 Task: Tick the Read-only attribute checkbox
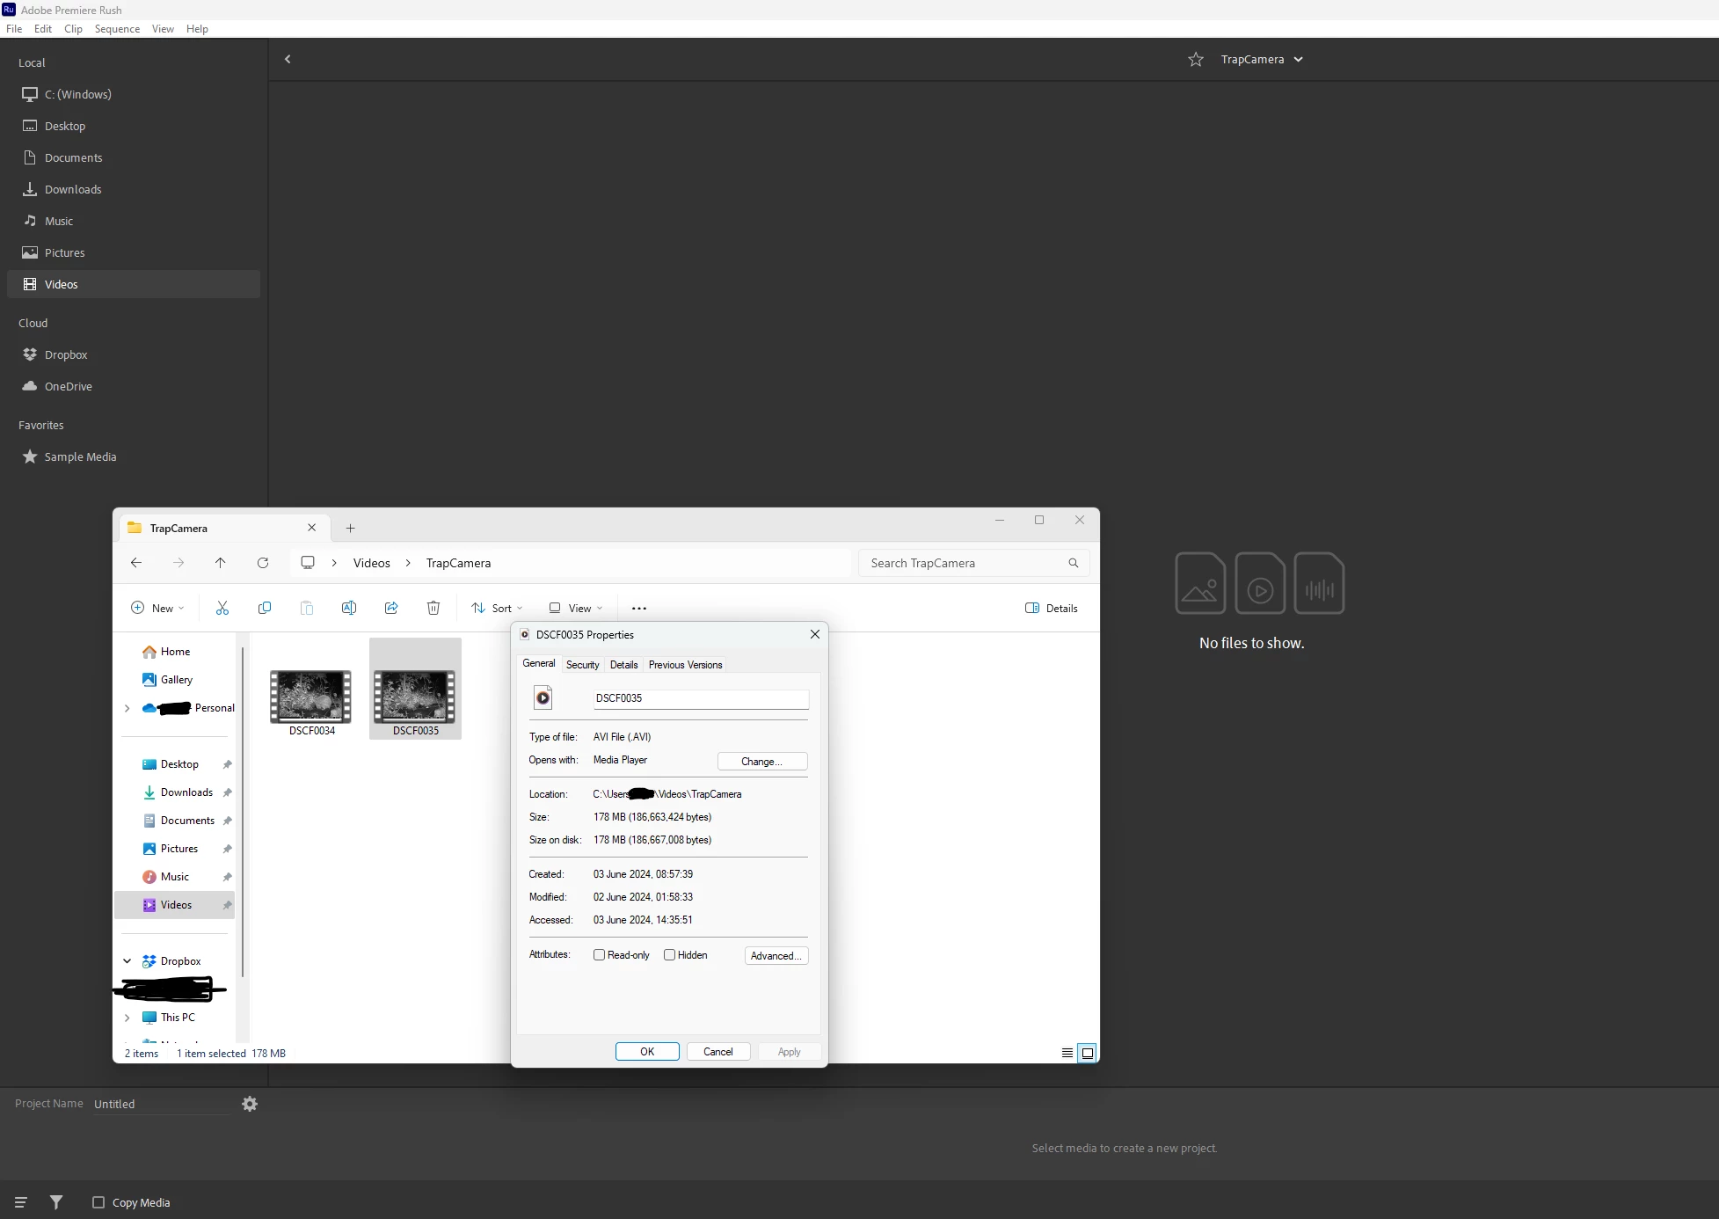click(x=600, y=955)
